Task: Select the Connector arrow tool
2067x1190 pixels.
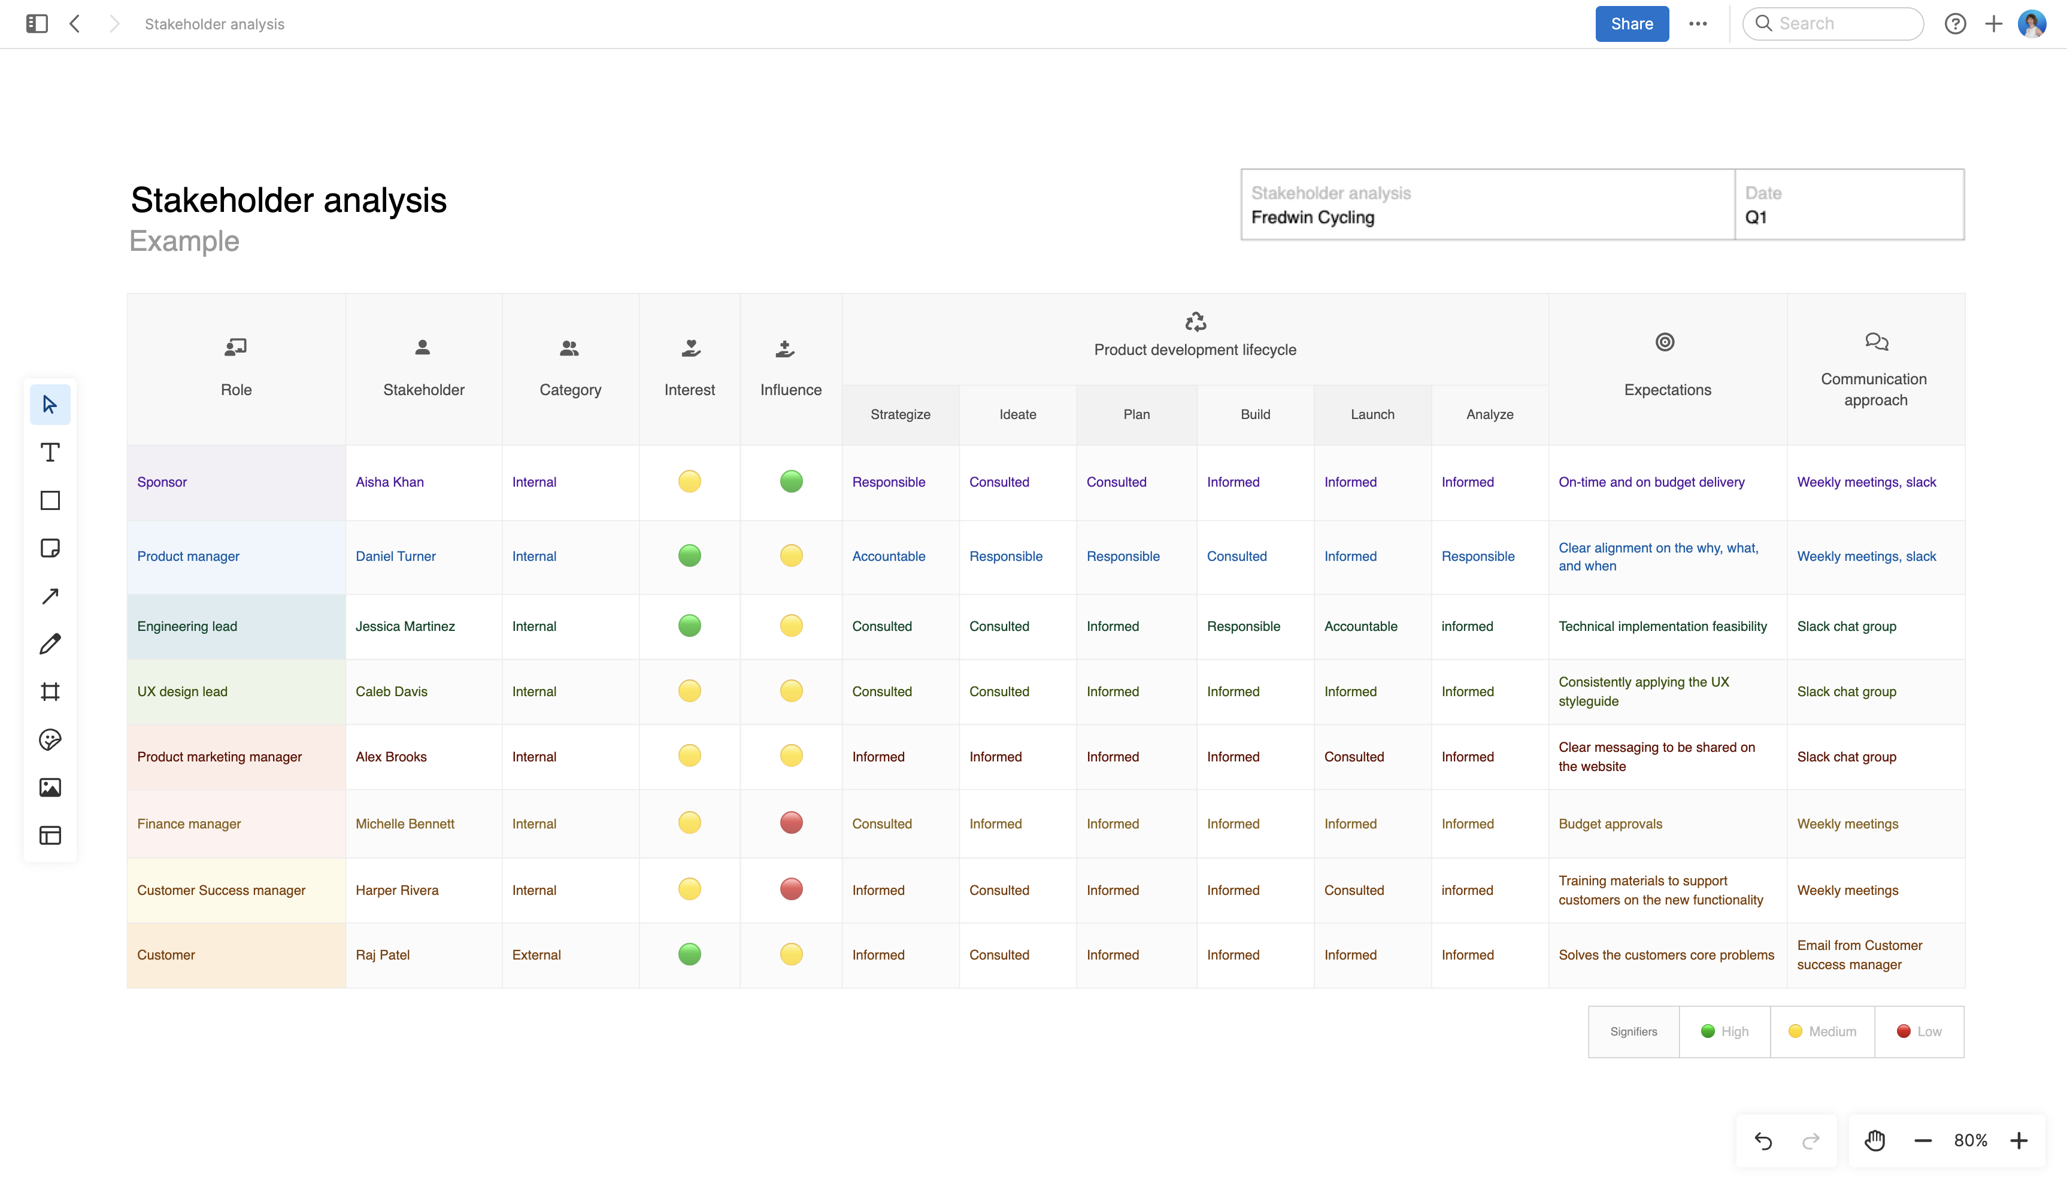Action: [x=50, y=596]
